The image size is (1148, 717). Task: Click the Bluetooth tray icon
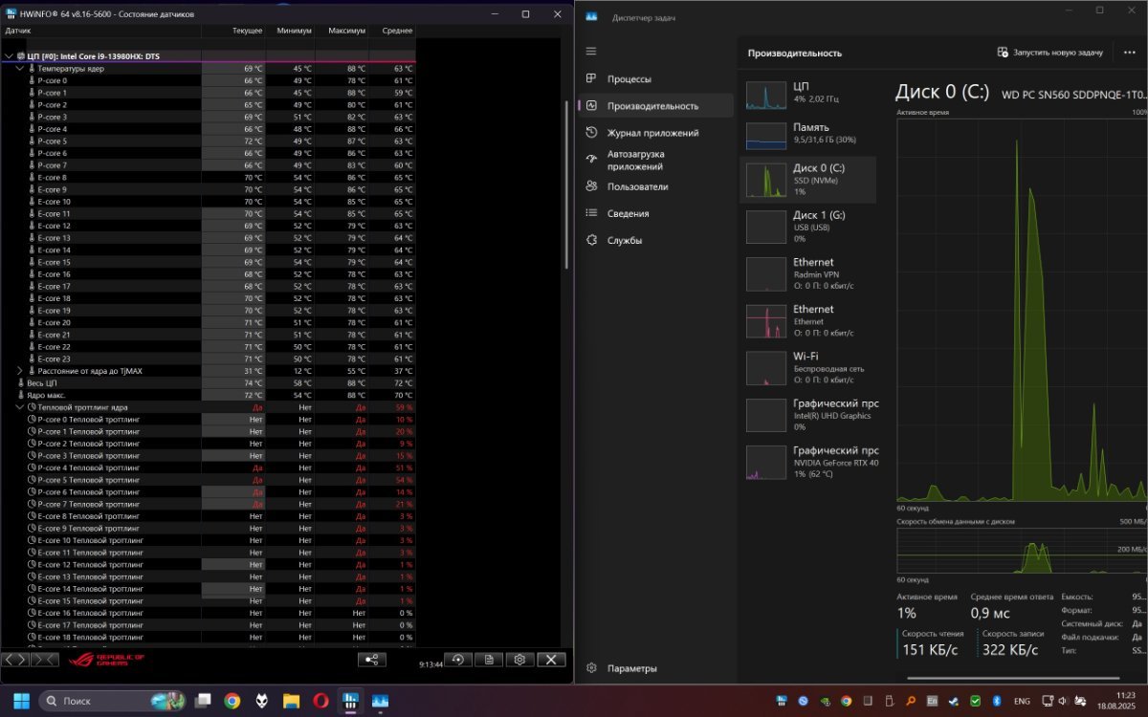996,701
